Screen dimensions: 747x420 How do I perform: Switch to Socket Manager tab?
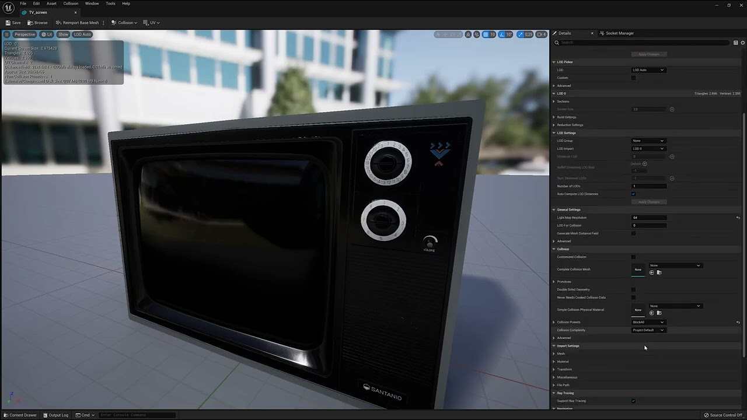620,33
